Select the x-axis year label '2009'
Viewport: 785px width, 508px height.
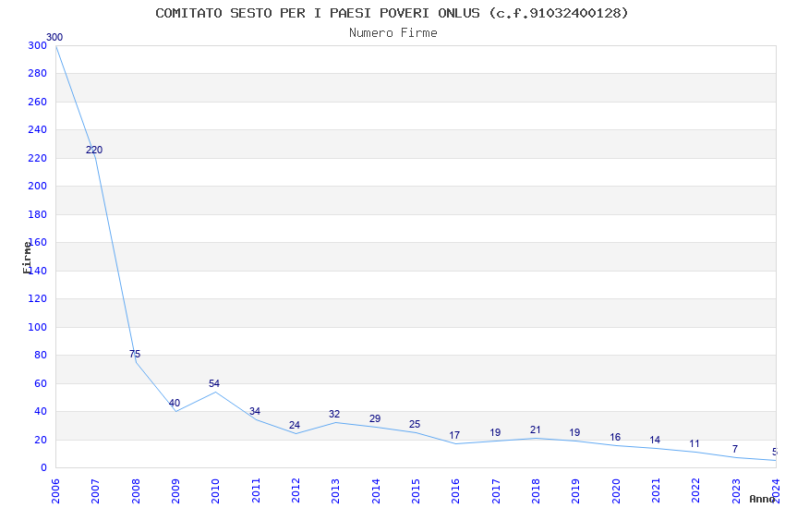175,490
